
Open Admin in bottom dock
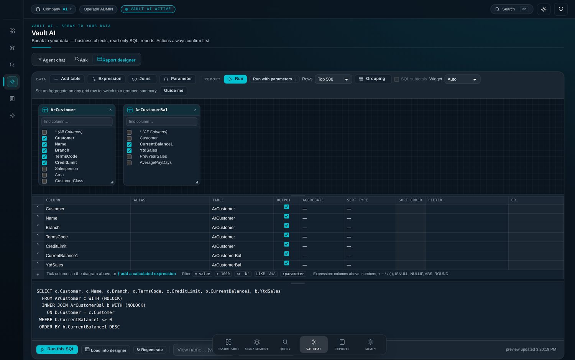370,345
